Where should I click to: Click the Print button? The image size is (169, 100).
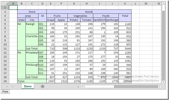[x=5, y=92]
